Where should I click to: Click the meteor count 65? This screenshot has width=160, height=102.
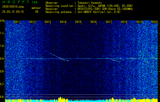(x=37, y=12)
